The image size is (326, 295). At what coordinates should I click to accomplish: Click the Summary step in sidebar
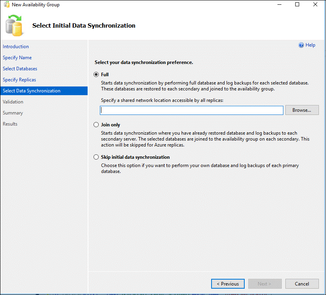coord(13,113)
